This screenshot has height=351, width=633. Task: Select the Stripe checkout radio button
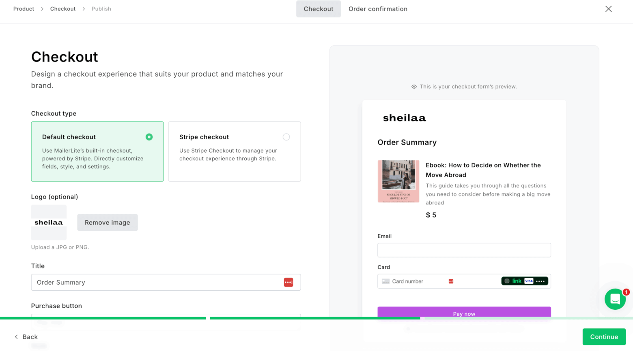[286, 137]
